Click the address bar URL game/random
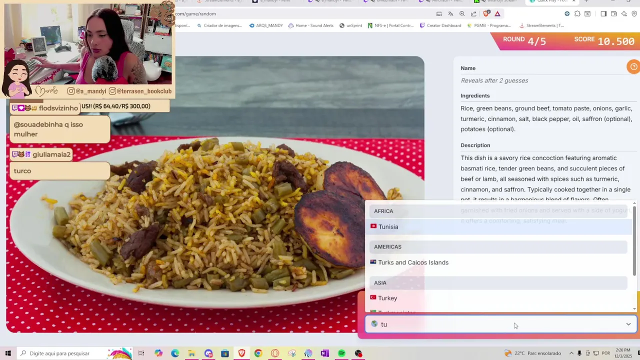This screenshot has width=640, height=360. click(x=195, y=14)
